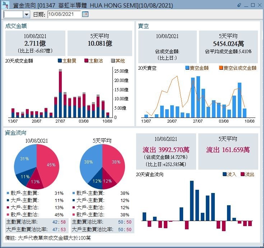Click the 流入 legend blue square

pyautogui.click(x=224, y=174)
